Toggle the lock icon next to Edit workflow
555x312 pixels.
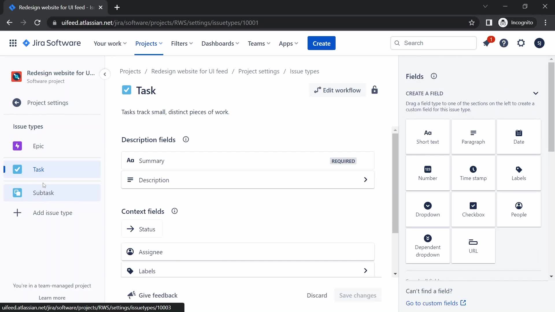click(x=375, y=90)
